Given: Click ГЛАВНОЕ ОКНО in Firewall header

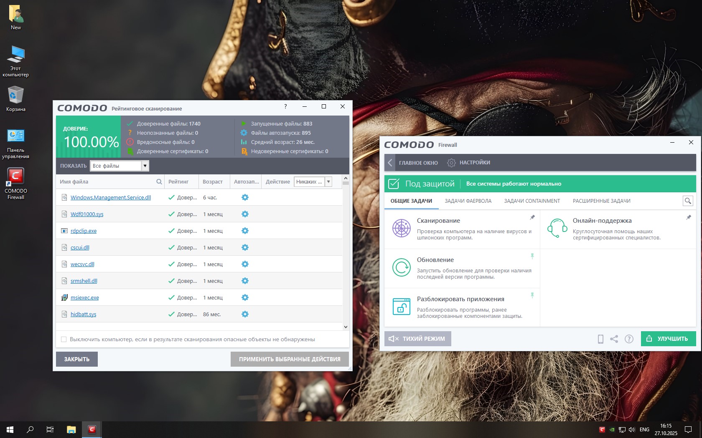Looking at the screenshot, I should click(418, 163).
